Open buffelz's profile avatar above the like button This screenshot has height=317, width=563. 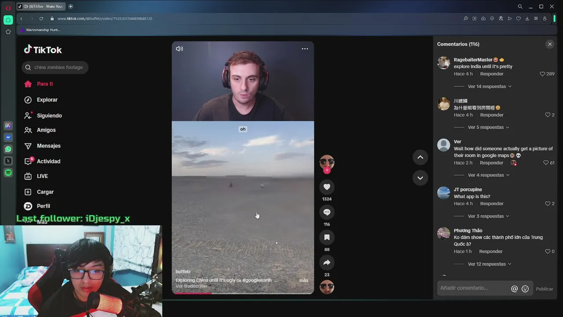click(x=327, y=162)
